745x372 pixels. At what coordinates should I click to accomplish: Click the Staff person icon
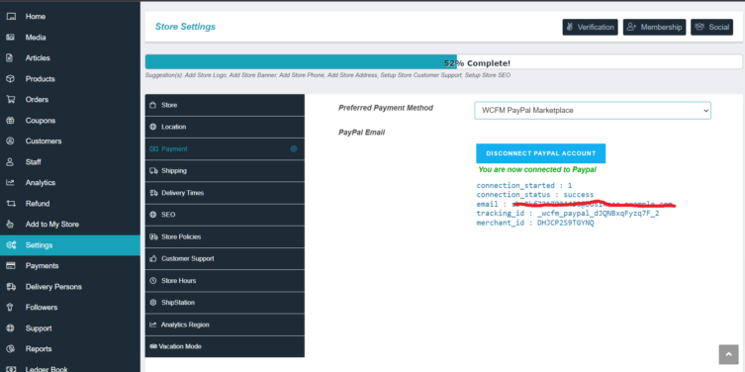10,162
